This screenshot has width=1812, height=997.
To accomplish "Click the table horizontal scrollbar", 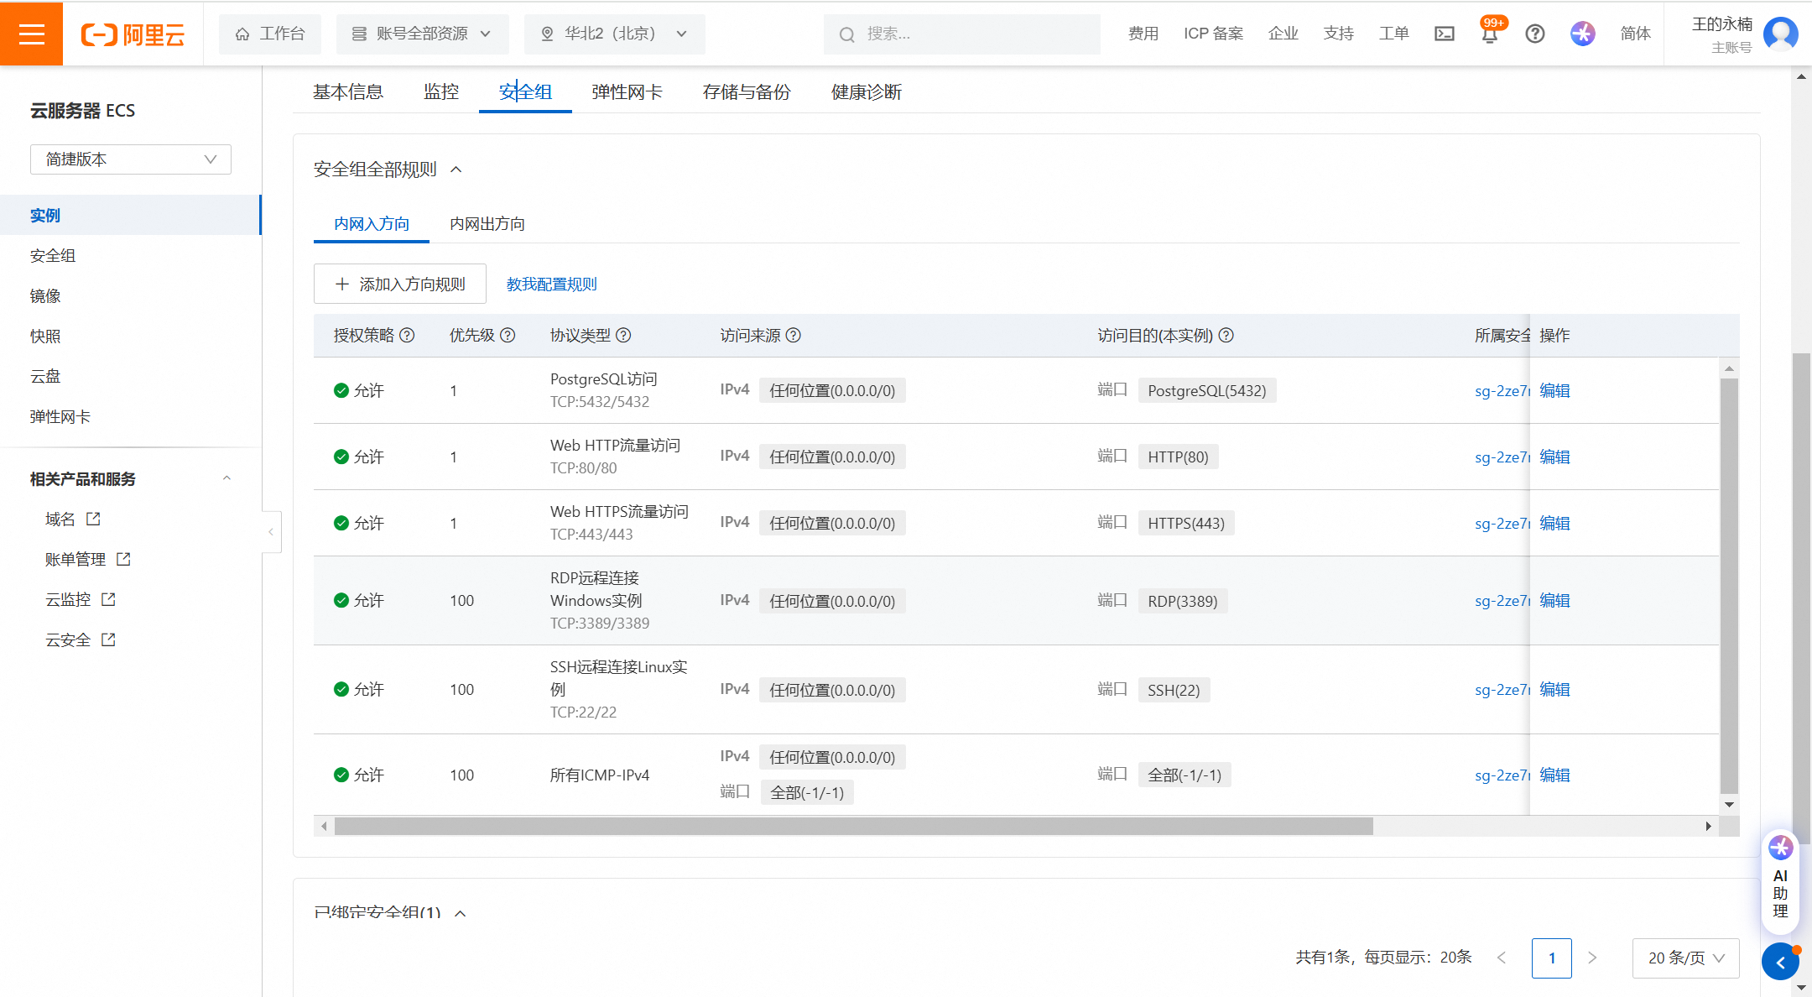I will click(854, 827).
